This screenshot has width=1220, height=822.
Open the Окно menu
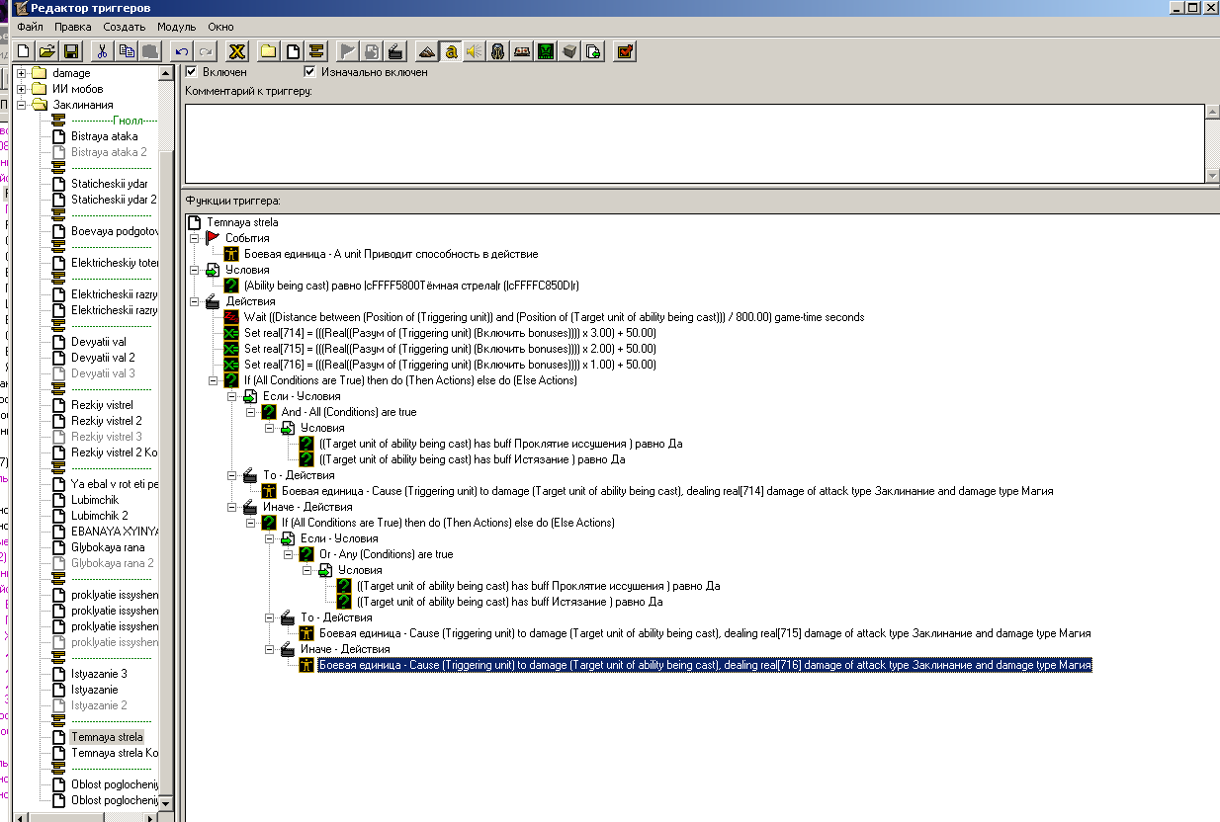point(221,27)
